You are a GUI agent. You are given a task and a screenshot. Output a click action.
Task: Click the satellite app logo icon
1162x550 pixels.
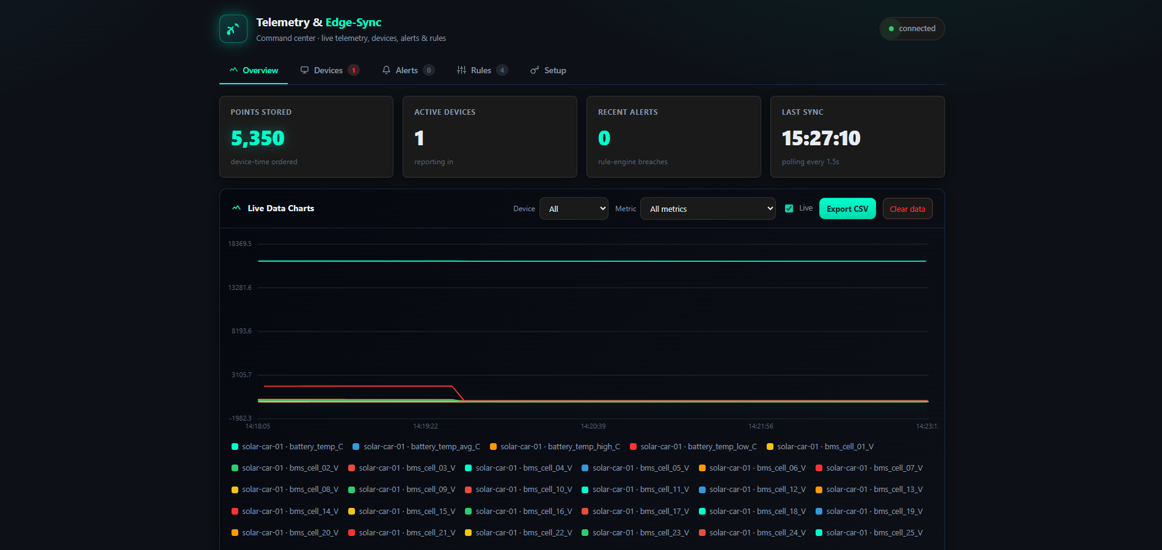point(233,29)
